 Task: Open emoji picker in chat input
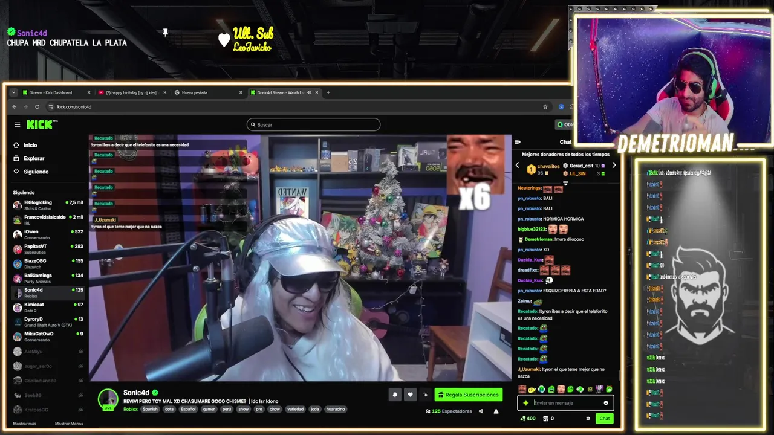point(606,403)
